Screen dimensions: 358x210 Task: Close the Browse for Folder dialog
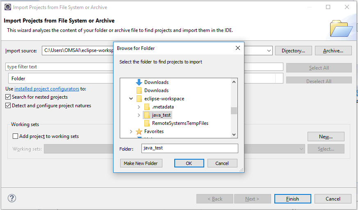237,48
